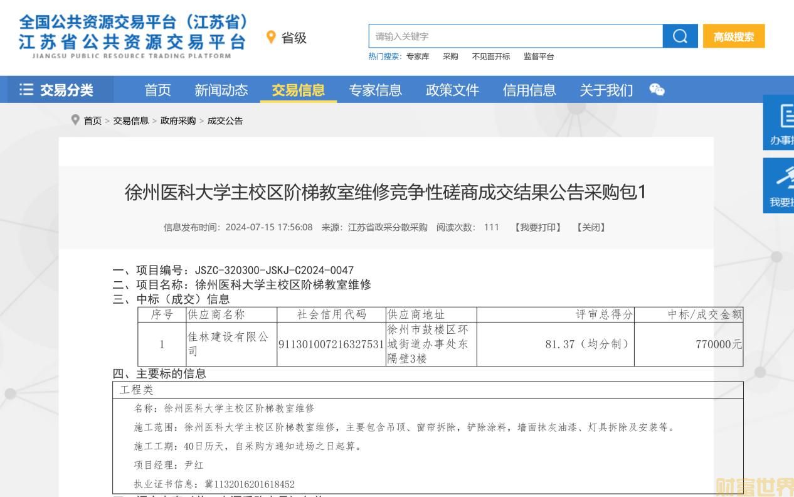The width and height of the screenshot is (794, 497).
Task: Open the 政策文件 nav item
Action: (452, 90)
